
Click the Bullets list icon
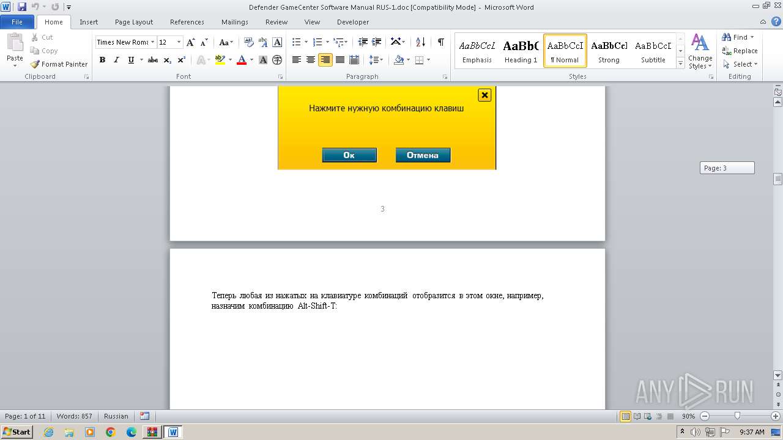coord(297,42)
